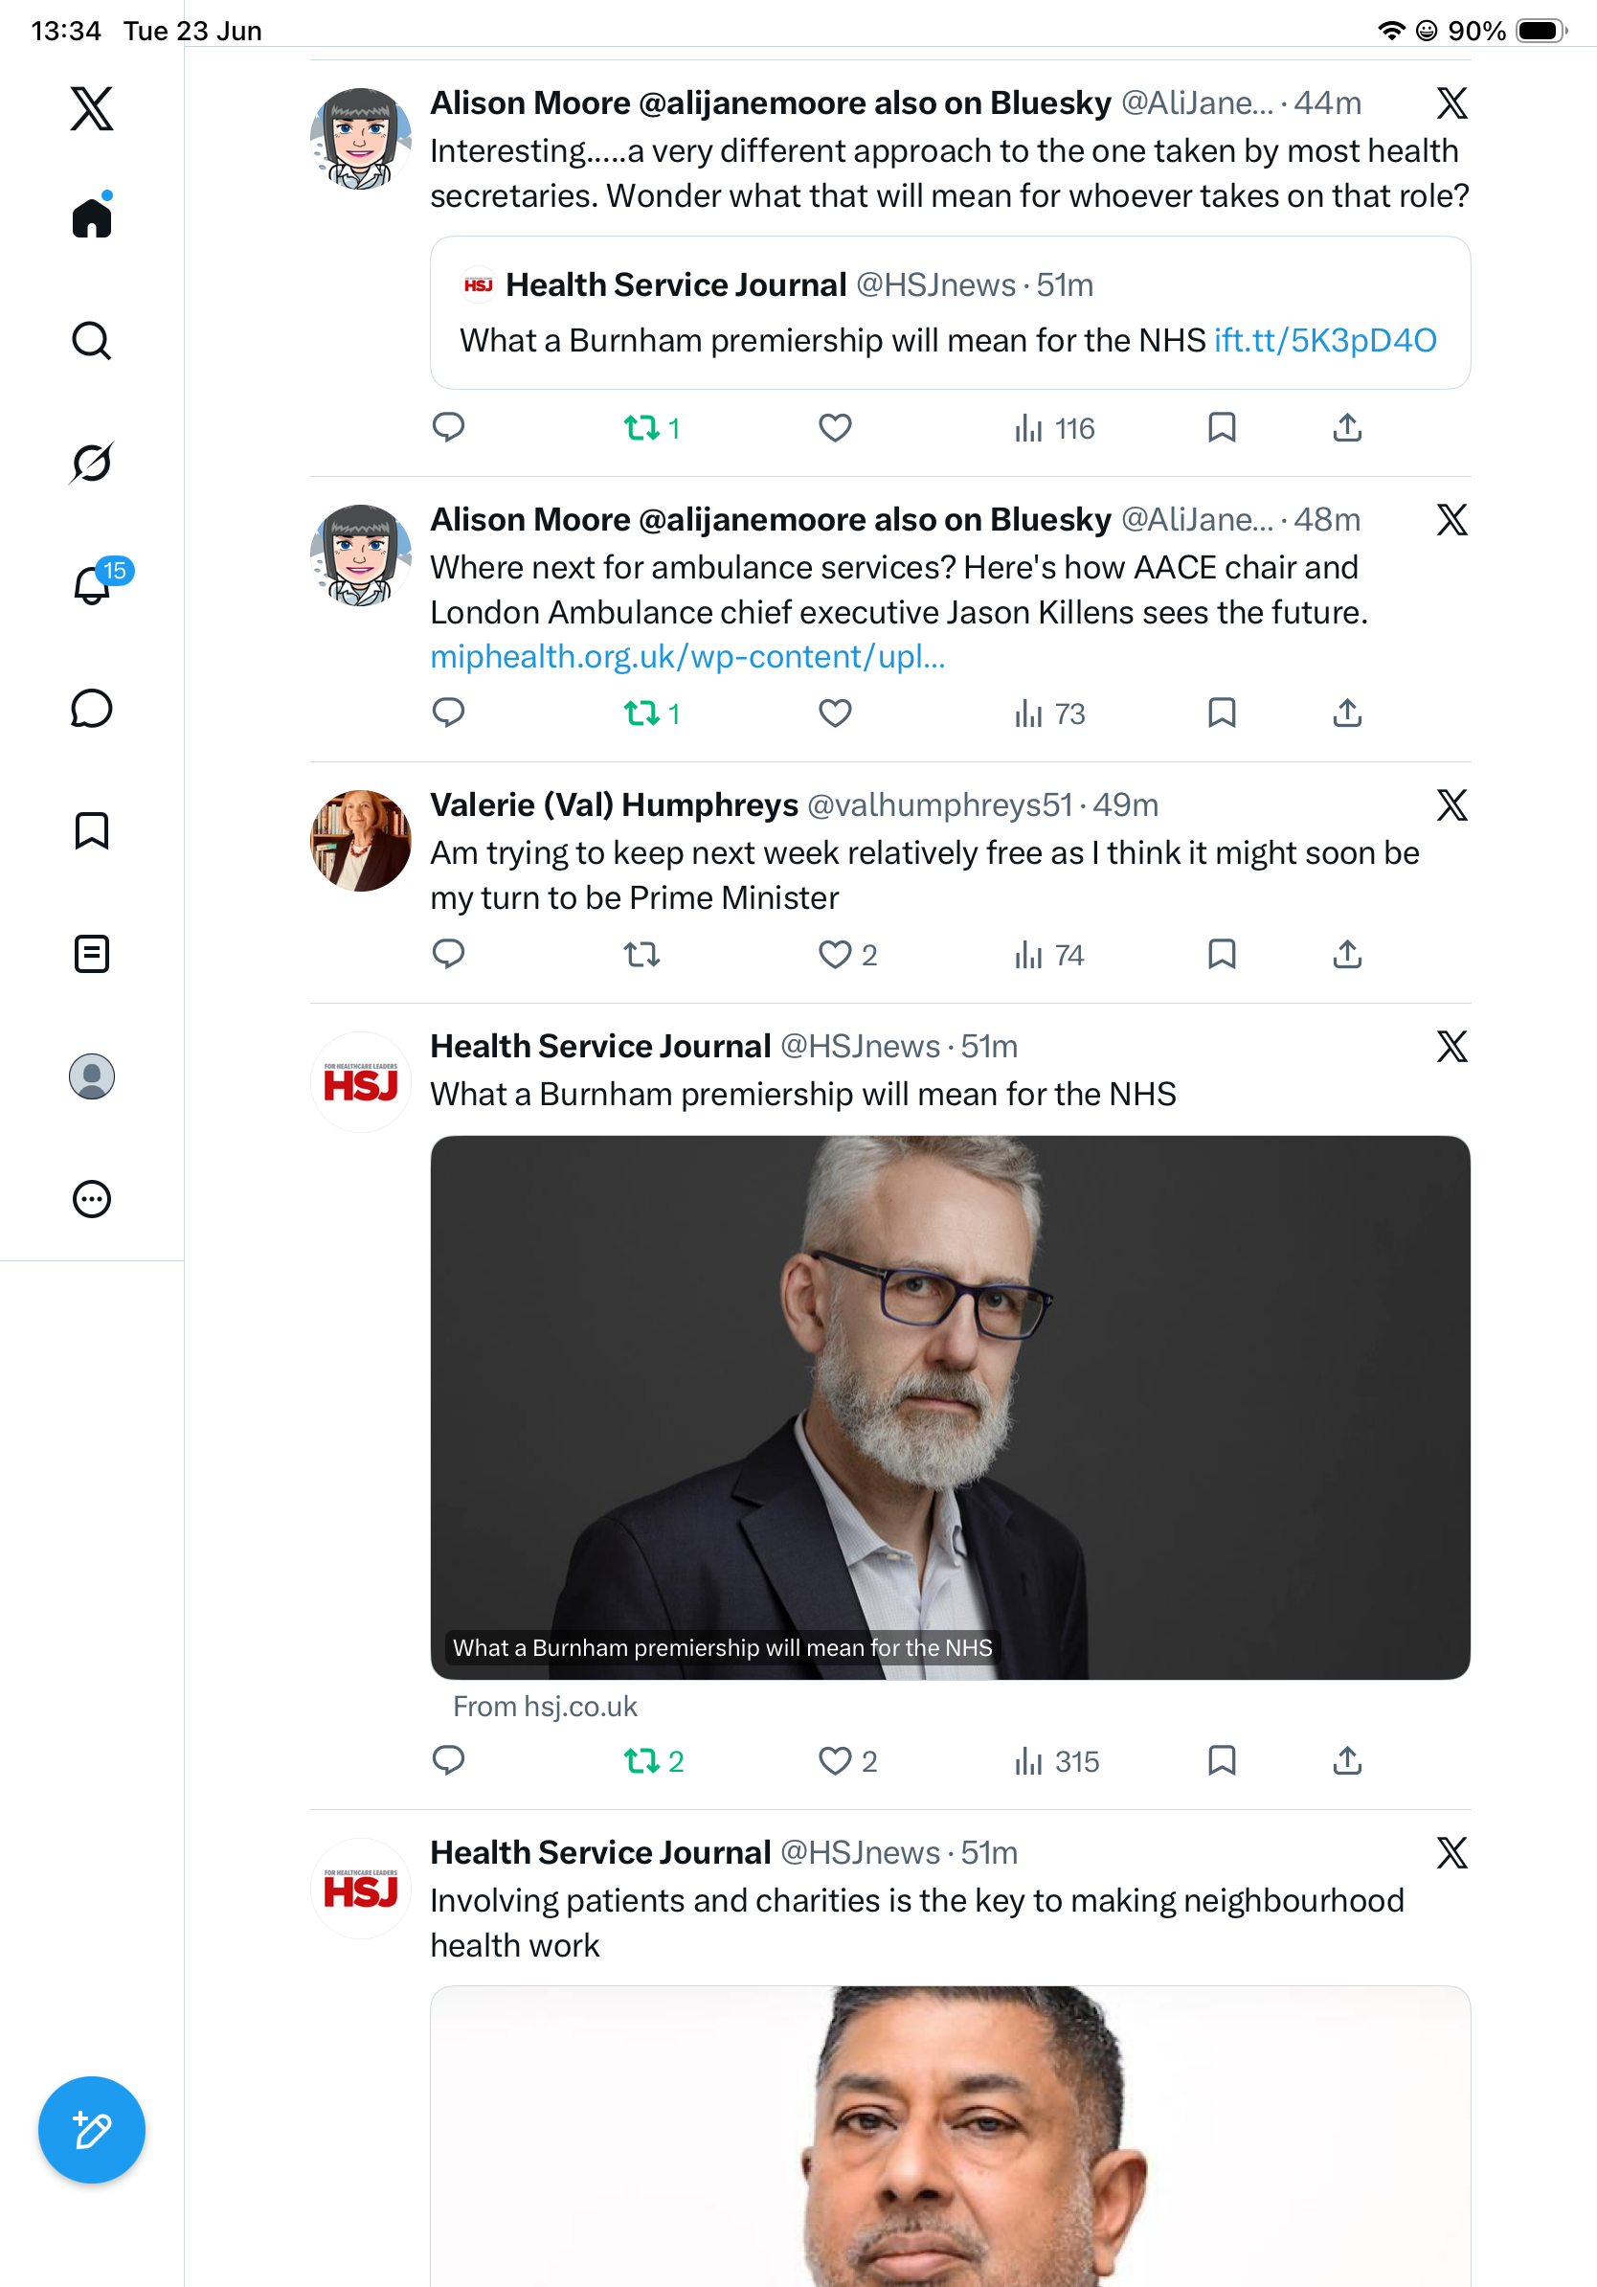Open the miphealth.org.uk link
The image size is (1597, 2287).
tap(688, 656)
